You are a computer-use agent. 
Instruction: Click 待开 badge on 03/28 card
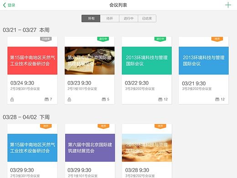[160, 126]
